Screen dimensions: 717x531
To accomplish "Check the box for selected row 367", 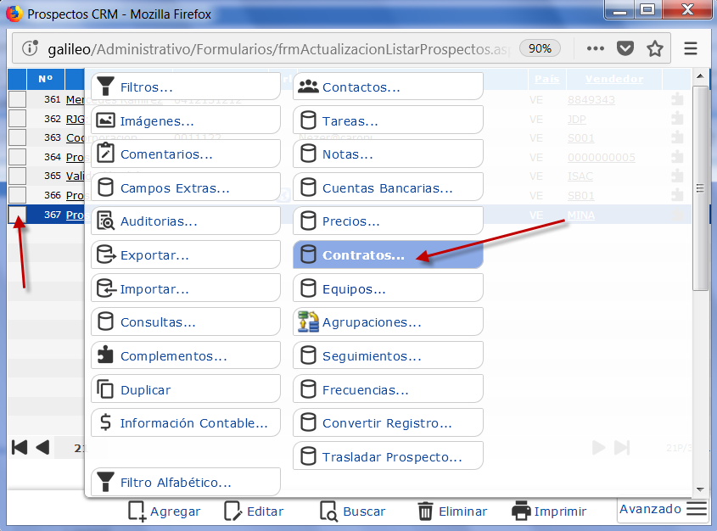I will 17,215.
